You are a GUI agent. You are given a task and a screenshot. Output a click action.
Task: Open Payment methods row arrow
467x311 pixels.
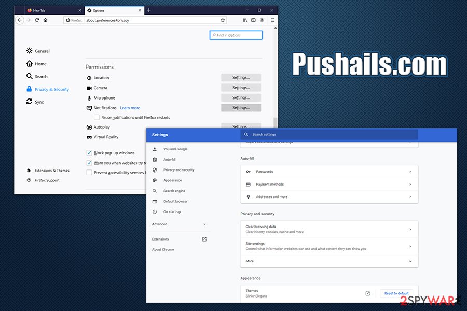410,185
